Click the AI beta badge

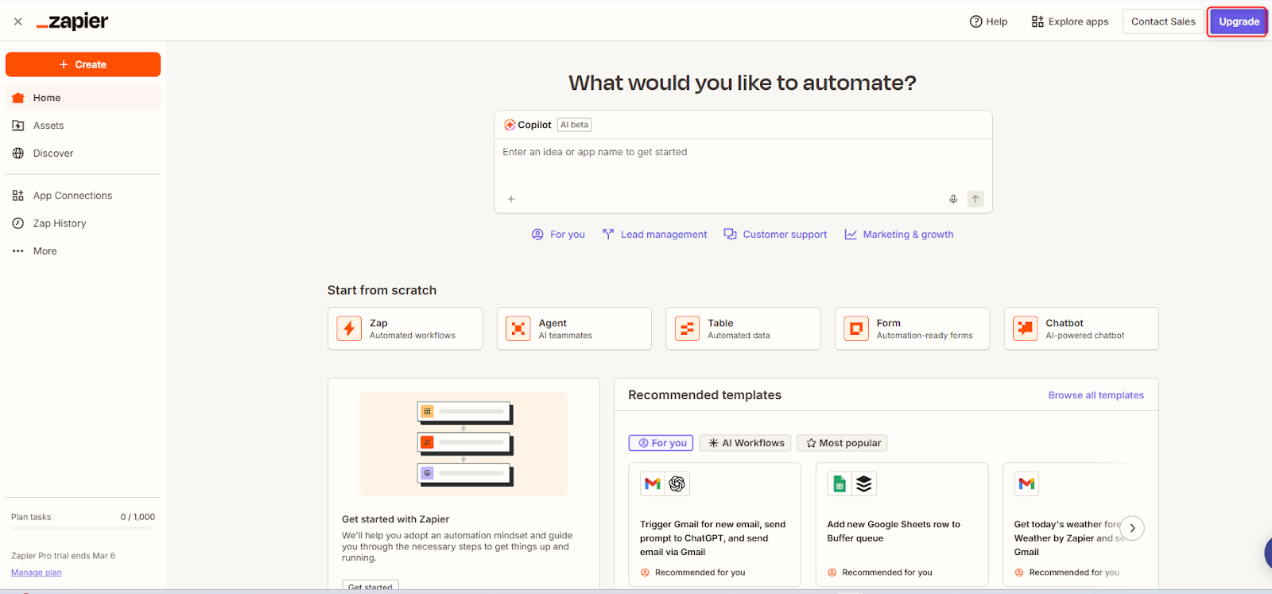(x=575, y=125)
